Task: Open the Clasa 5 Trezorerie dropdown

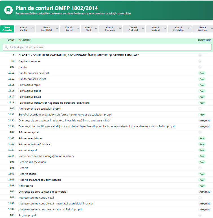Action: (x=110, y=29)
